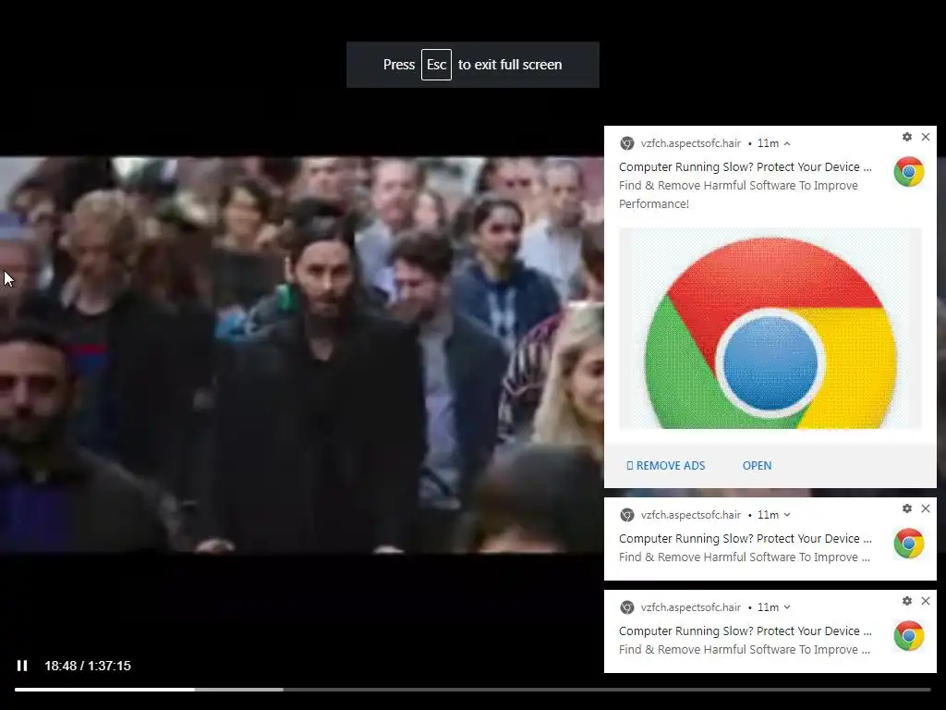This screenshot has height=710, width=946.
Task: Click the browser site icon beside the top notification source
Action: (x=627, y=143)
